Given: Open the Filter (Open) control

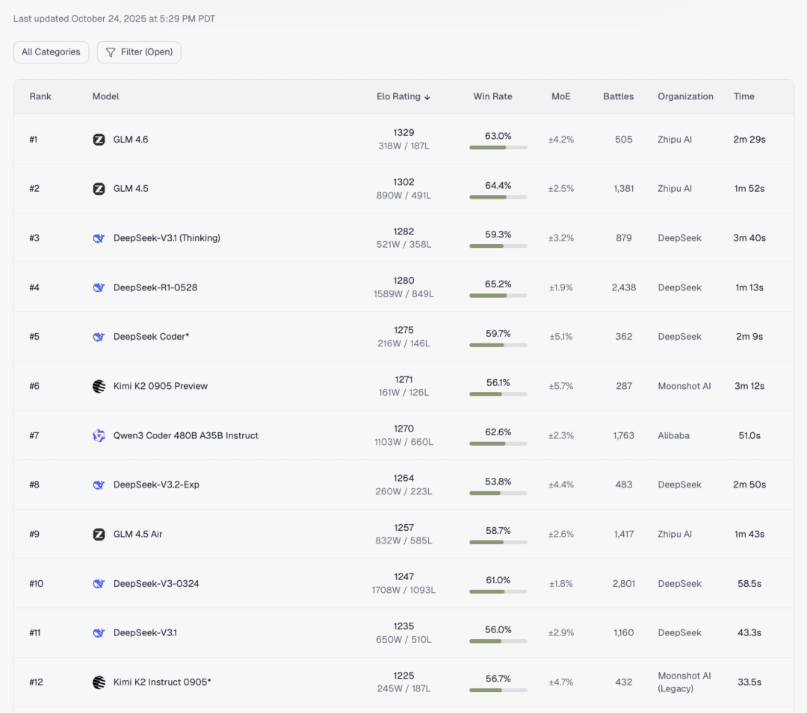Looking at the screenshot, I should coord(139,52).
